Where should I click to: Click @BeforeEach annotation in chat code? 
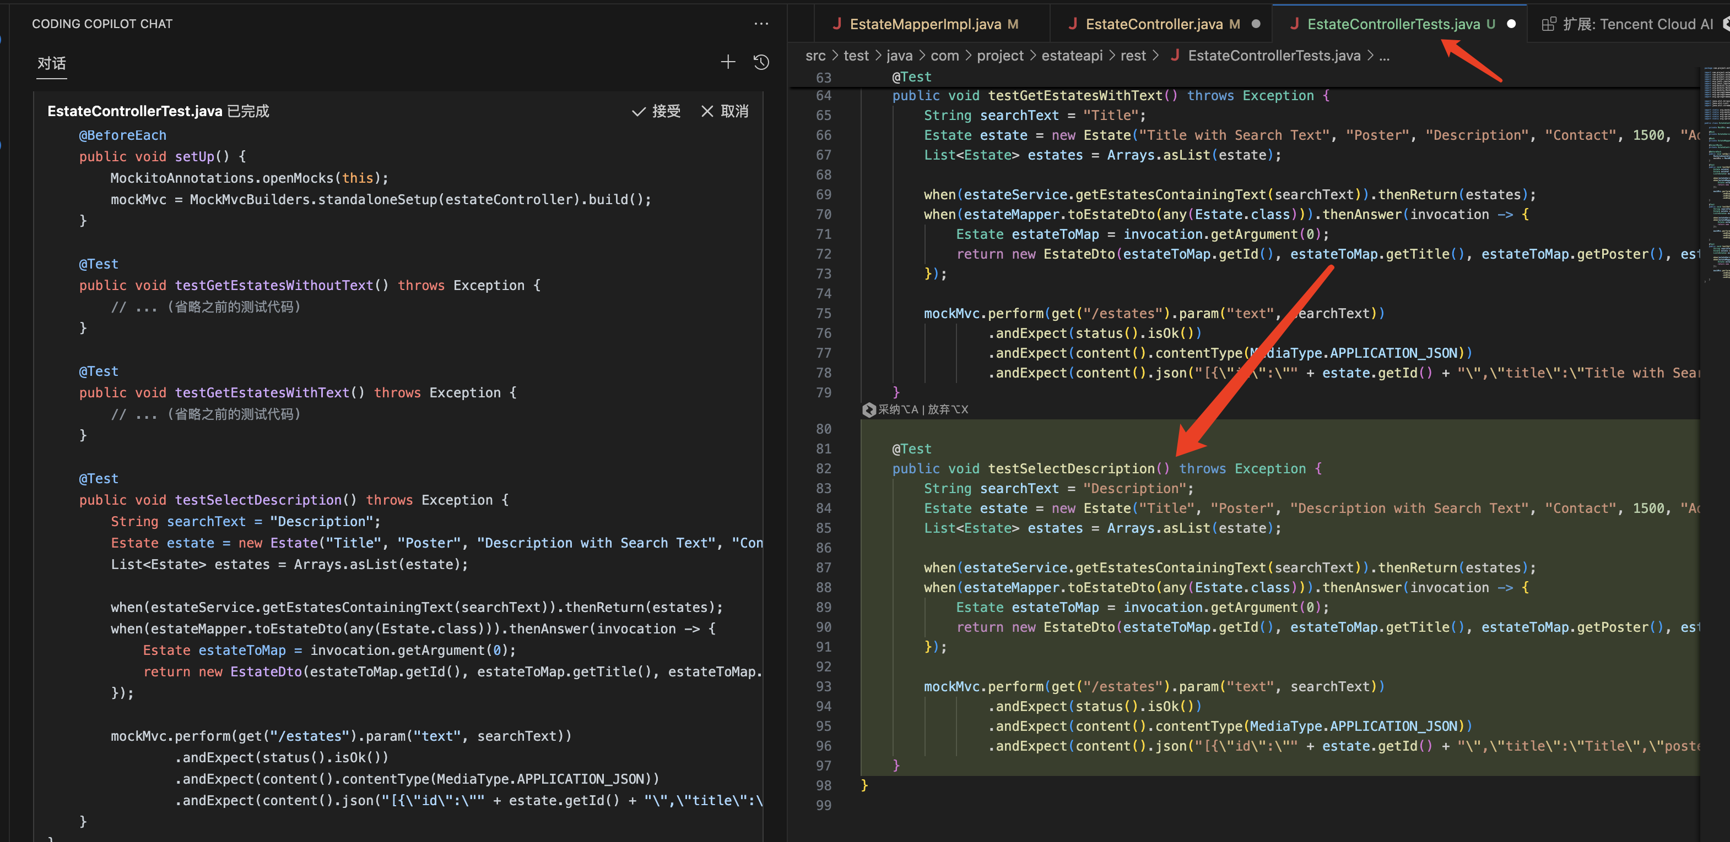[122, 135]
